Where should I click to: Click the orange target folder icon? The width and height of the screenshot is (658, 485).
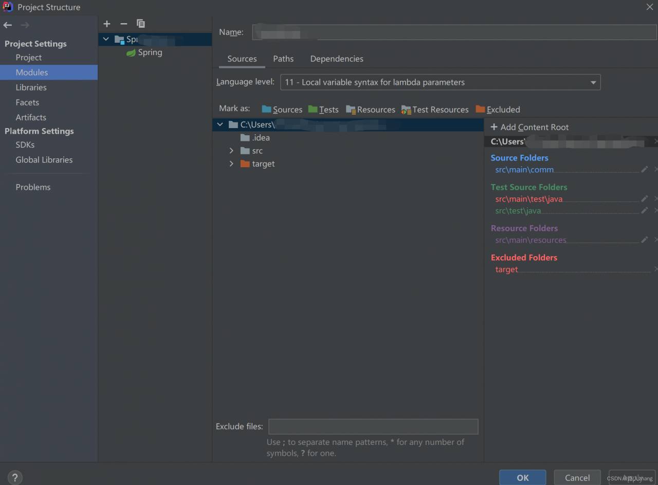click(245, 164)
